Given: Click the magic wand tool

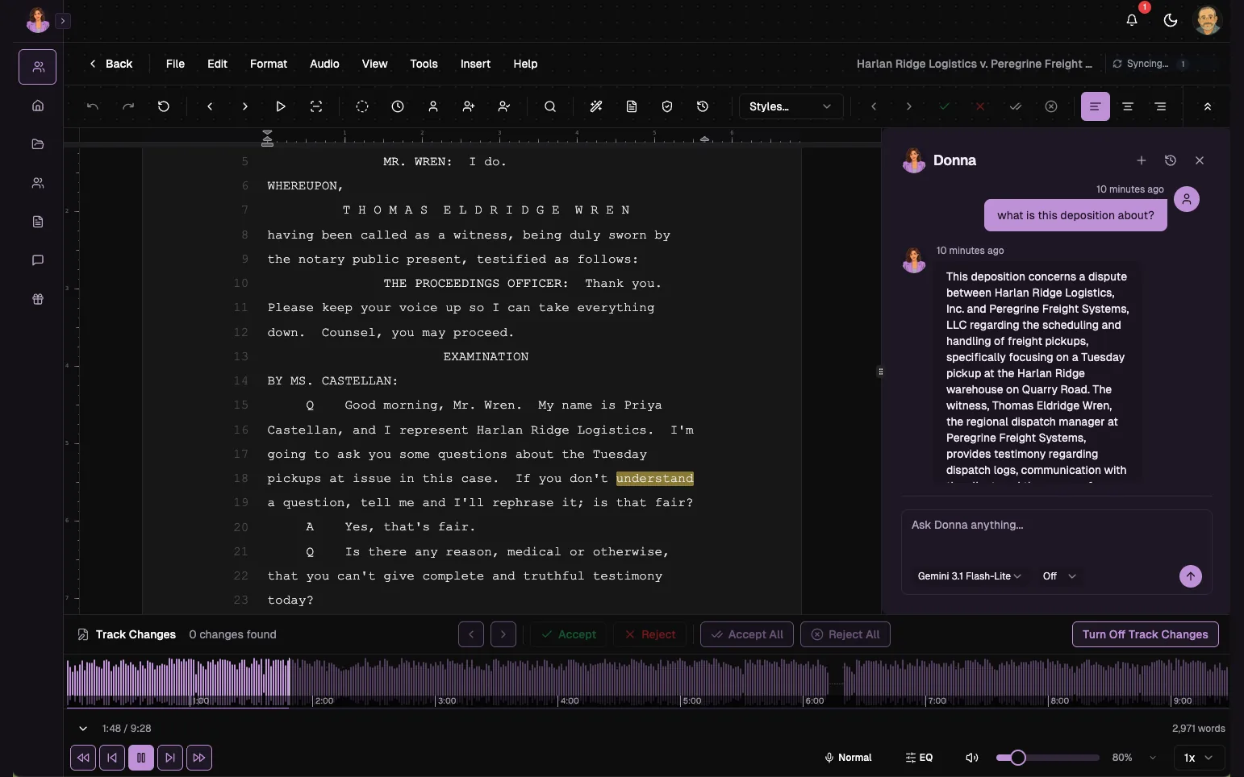Looking at the screenshot, I should click(596, 106).
